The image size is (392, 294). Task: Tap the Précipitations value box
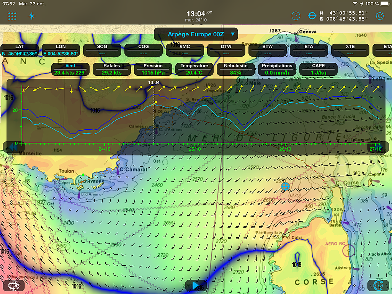coord(277,69)
